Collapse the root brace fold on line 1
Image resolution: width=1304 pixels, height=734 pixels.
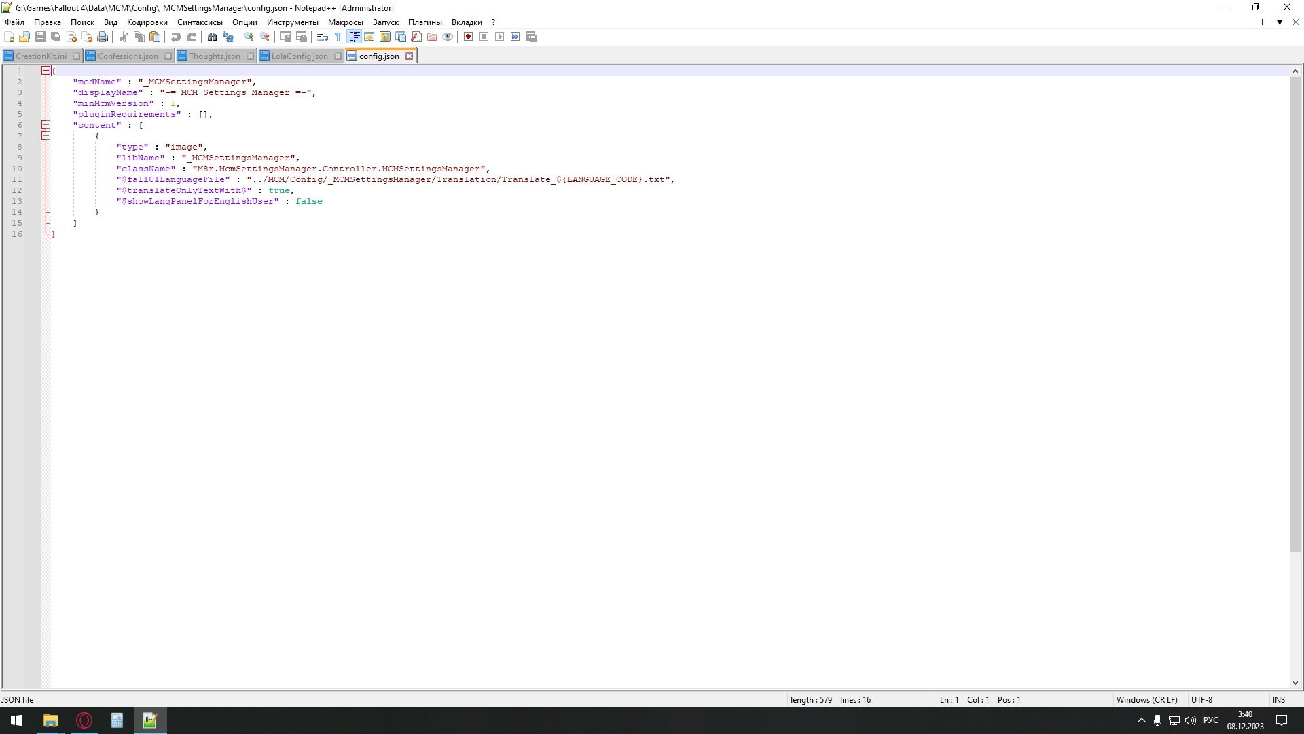tap(46, 71)
